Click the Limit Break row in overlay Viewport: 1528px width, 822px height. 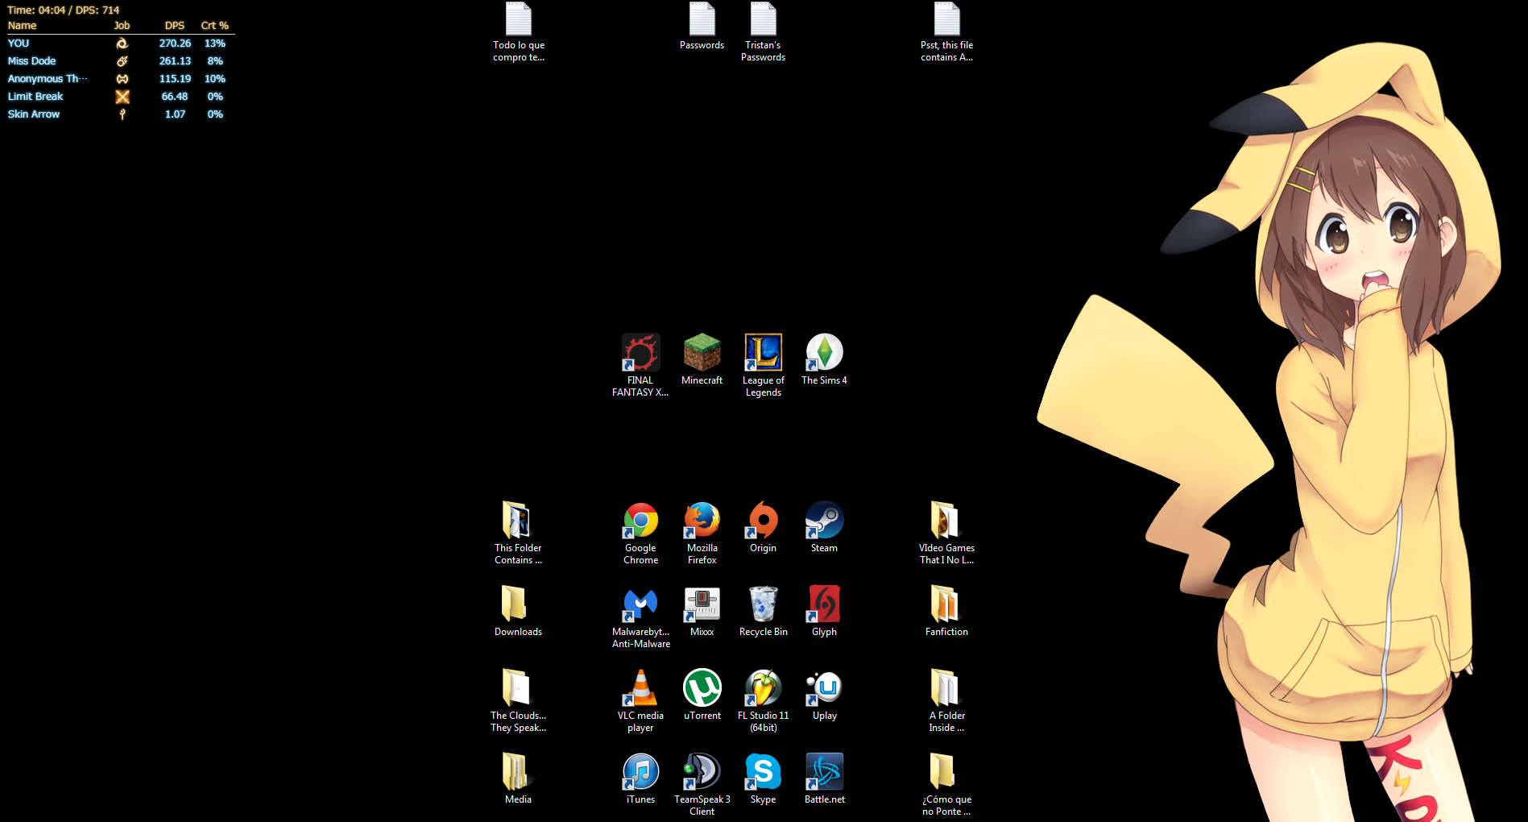pyautogui.click(x=119, y=97)
